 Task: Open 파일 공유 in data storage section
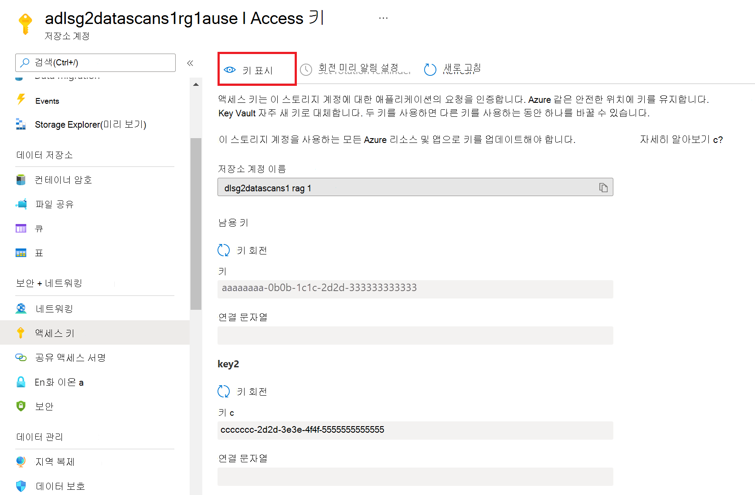coord(54,204)
